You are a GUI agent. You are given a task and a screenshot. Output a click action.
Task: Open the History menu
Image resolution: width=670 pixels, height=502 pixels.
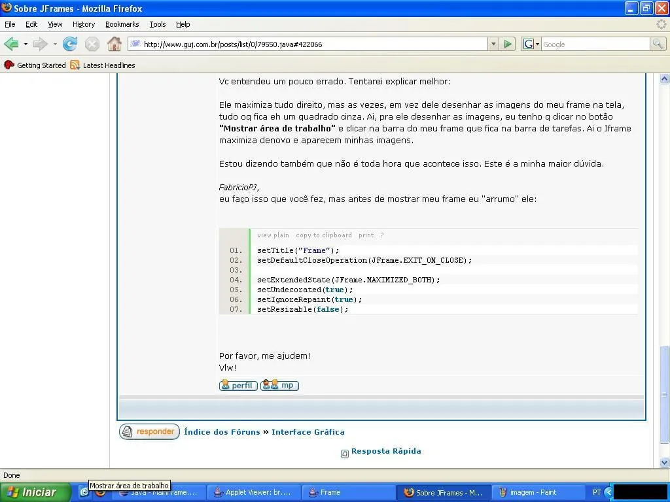click(84, 24)
